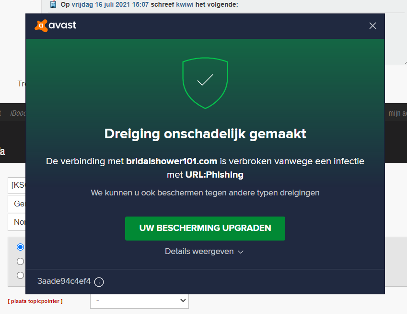
Task: Open kwiwi user profile link
Action: point(185,4)
